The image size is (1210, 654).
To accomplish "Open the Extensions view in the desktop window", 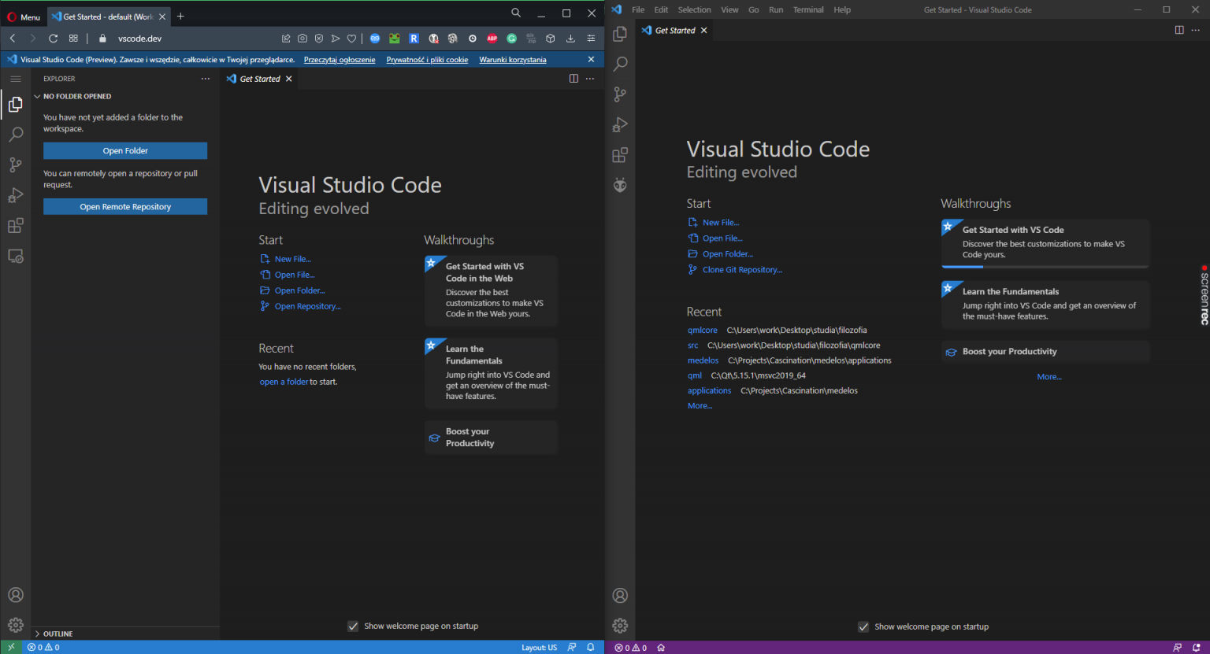I will pos(620,155).
